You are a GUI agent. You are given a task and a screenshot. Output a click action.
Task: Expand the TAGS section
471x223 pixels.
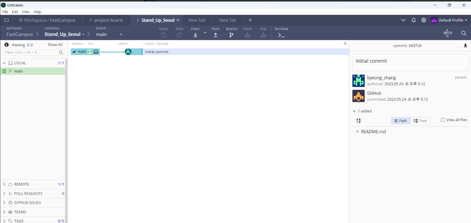4,221
